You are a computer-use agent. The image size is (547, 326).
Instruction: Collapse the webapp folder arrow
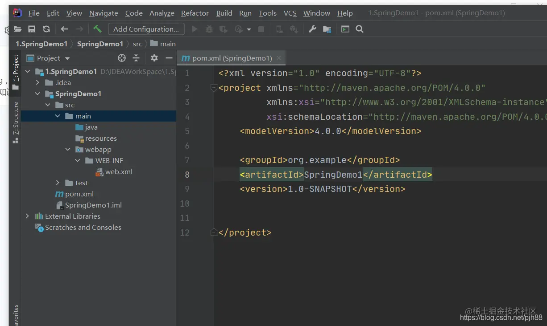(x=68, y=149)
